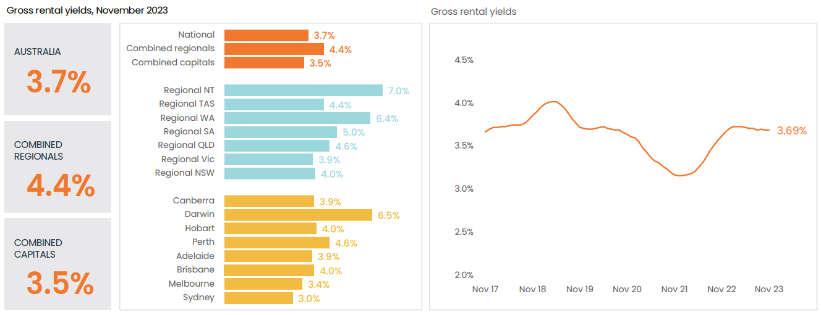Click the Nov 17 x-axis marker
Screen dimensions: 821x315
(x=485, y=289)
